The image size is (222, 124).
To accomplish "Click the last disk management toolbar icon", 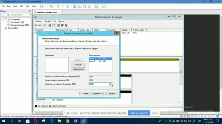I will pos(66,25).
